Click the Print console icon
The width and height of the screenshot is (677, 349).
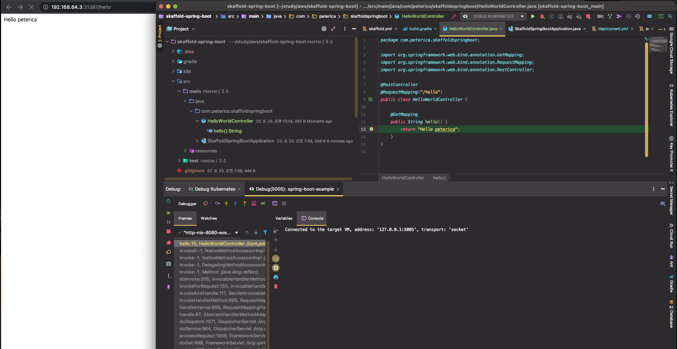coord(276,277)
